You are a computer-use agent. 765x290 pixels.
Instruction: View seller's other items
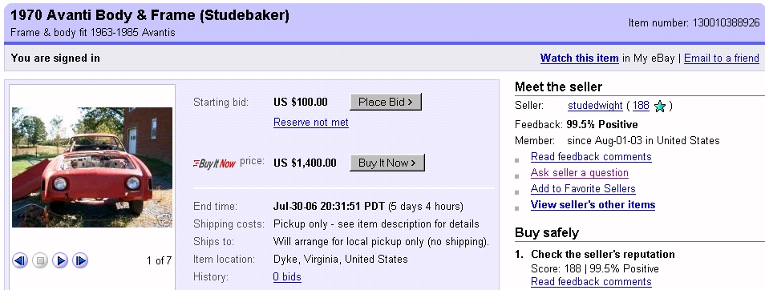(593, 205)
